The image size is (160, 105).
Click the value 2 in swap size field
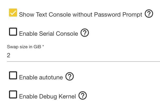pyautogui.click(x=9, y=55)
